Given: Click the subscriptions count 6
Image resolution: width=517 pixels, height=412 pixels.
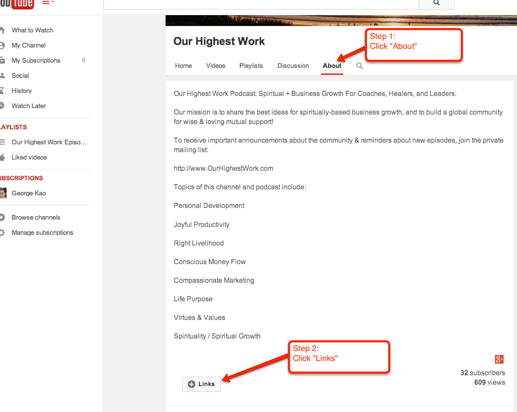Looking at the screenshot, I should (x=84, y=60).
